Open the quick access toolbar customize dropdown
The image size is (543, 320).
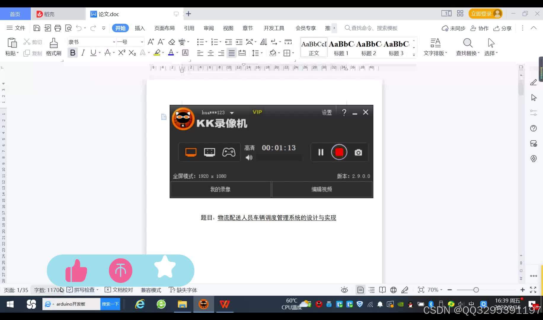click(103, 28)
